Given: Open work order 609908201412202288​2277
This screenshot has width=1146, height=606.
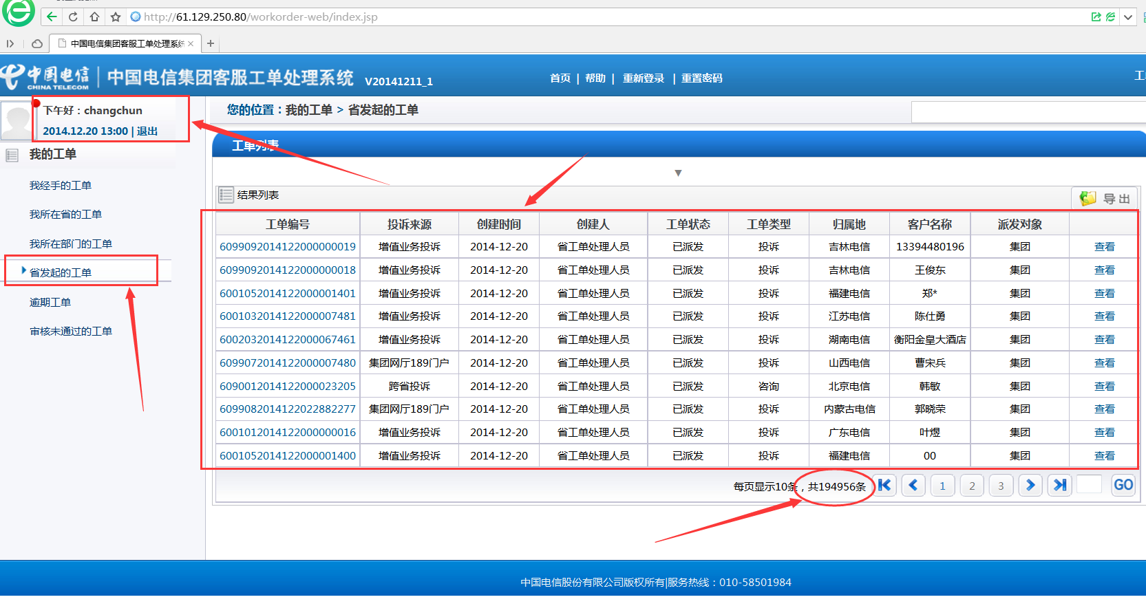Looking at the screenshot, I should click(x=288, y=409).
